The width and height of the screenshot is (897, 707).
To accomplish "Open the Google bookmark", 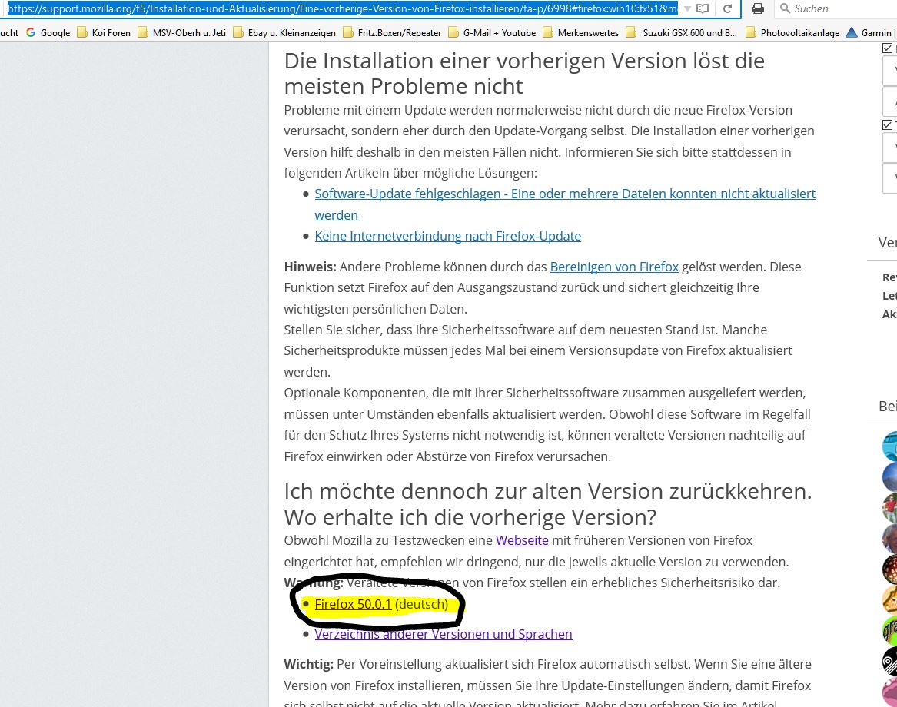I will (48, 32).
